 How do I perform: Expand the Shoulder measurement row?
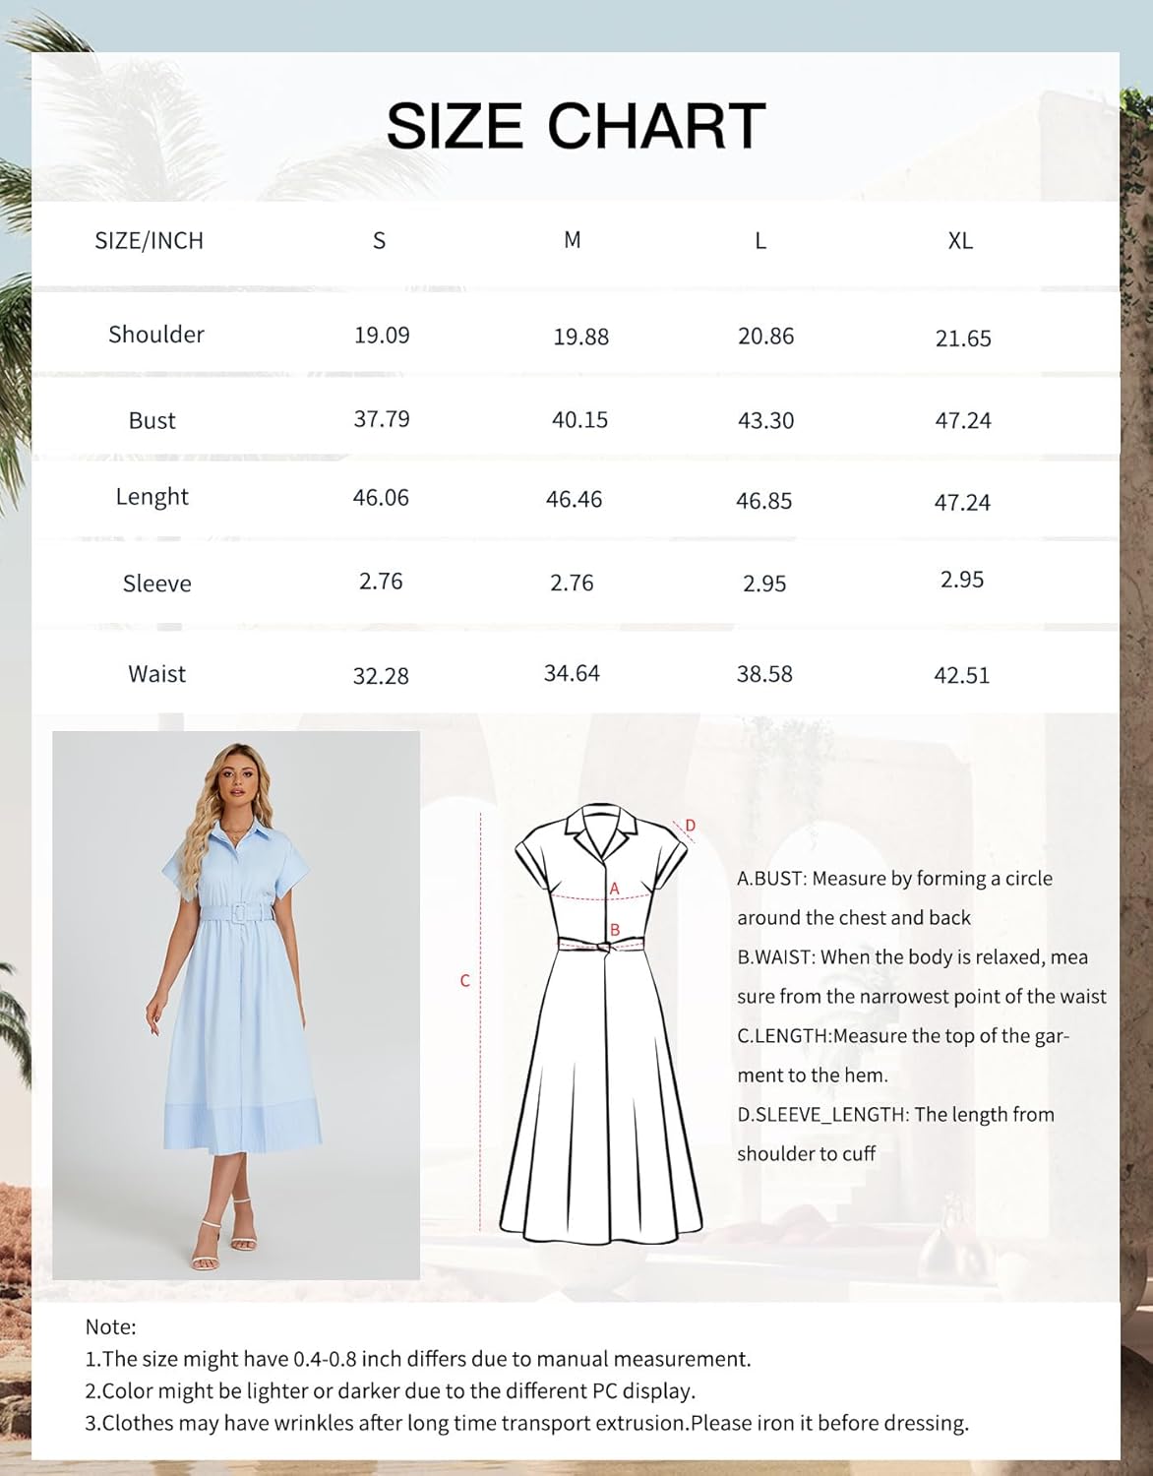coord(154,335)
